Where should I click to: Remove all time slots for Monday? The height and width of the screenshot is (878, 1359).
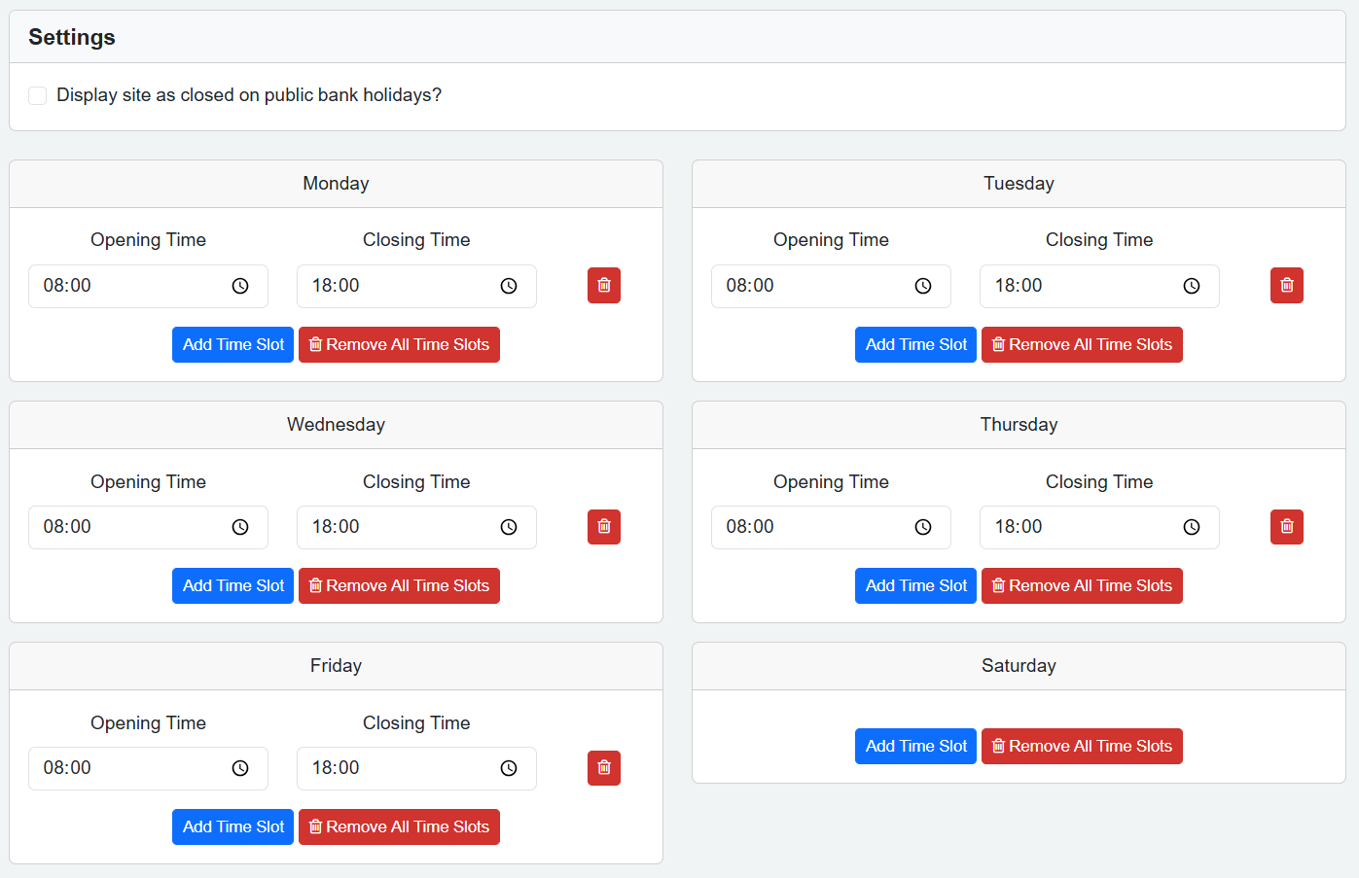pyautogui.click(x=399, y=345)
